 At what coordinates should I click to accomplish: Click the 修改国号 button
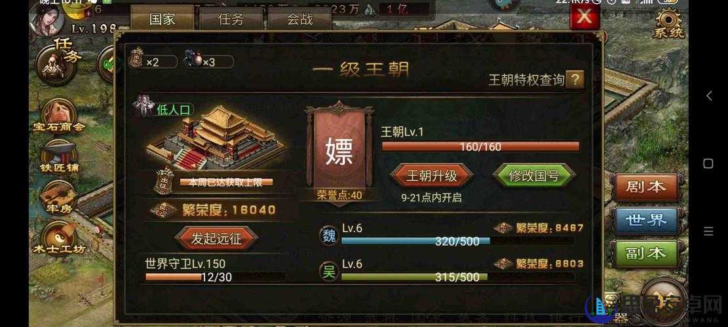[533, 176]
